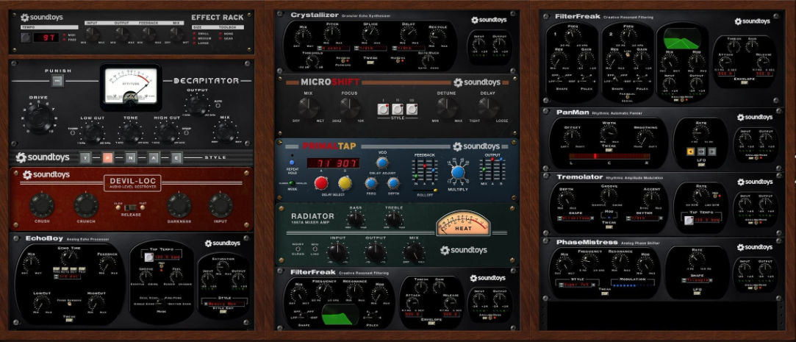796x342 pixels.
Task: Click the Decapitator Drive knob
Action: [x=40, y=118]
